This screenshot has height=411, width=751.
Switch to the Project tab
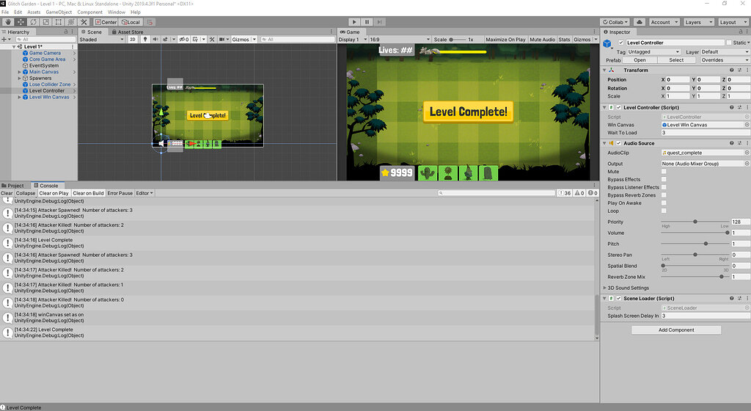point(13,186)
